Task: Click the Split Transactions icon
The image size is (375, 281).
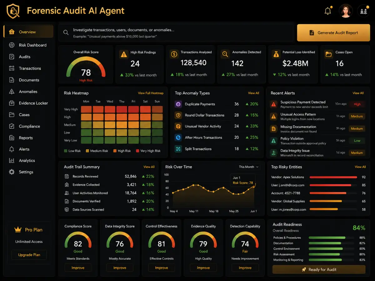Action: (178, 149)
